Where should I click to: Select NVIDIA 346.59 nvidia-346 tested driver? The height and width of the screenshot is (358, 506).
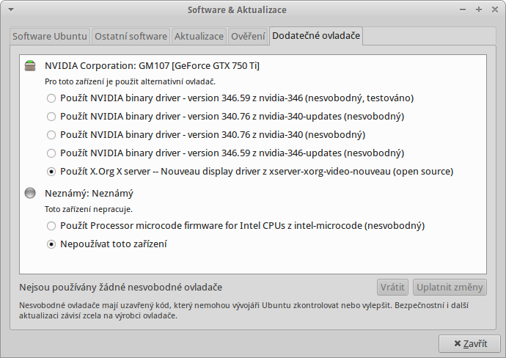click(x=230, y=98)
